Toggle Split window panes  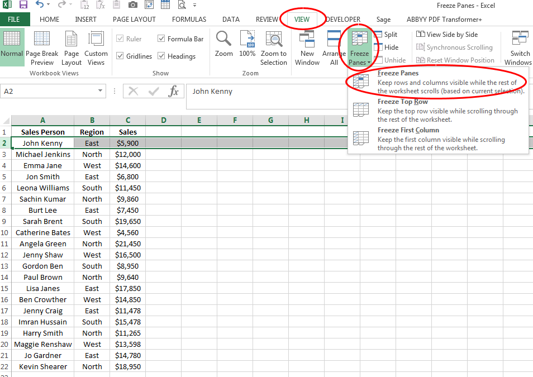pos(386,34)
